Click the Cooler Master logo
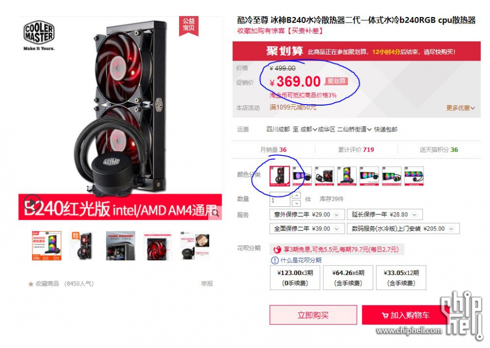 coord(39,36)
